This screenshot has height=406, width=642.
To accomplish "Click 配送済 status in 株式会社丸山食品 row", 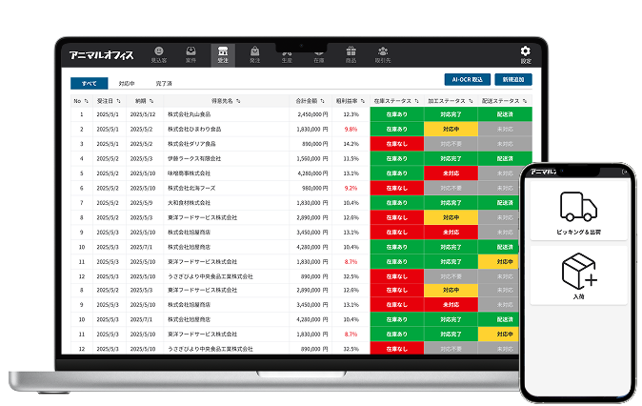I will (505, 114).
